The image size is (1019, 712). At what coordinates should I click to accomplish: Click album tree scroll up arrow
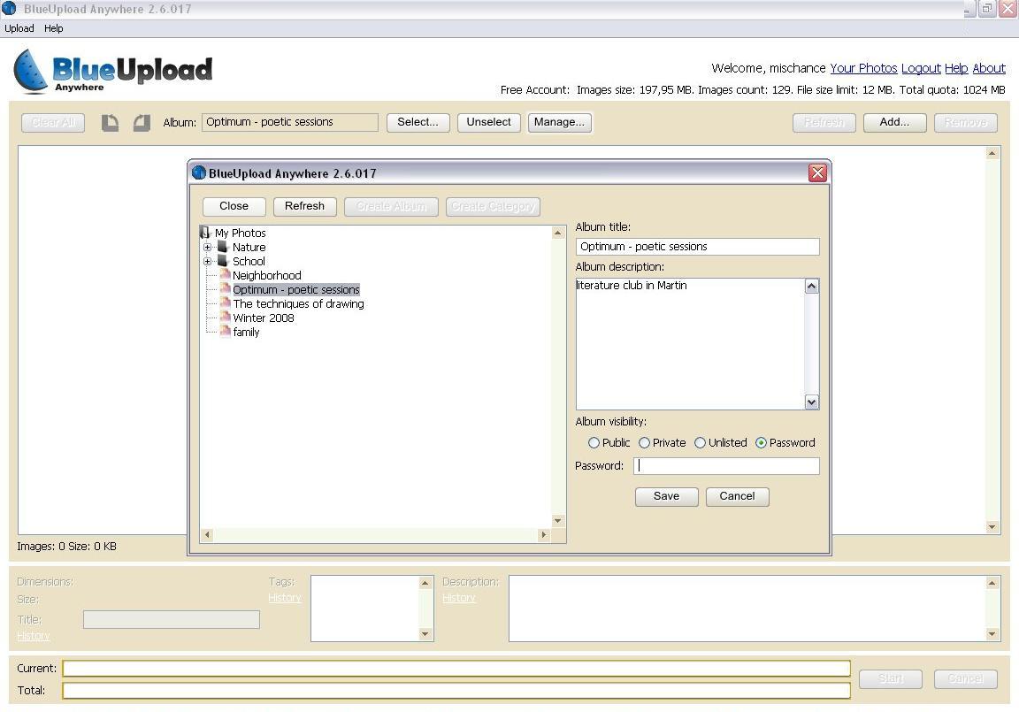tap(557, 233)
